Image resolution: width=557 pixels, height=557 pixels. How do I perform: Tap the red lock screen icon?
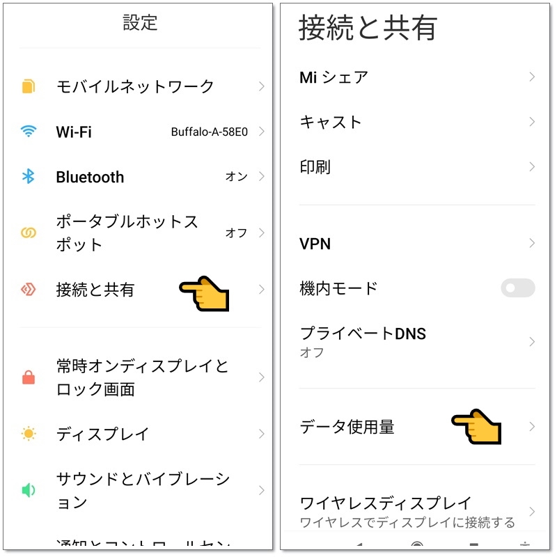point(28,377)
